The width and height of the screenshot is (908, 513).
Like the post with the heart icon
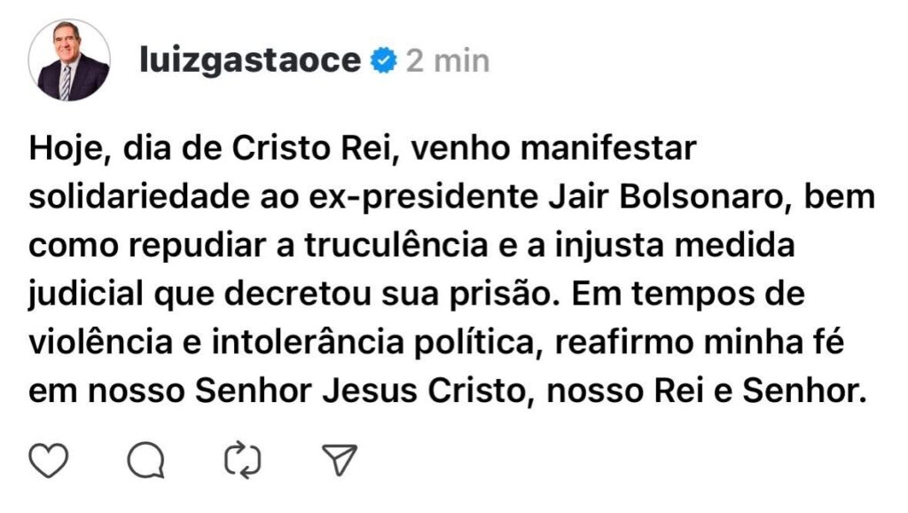[49, 460]
